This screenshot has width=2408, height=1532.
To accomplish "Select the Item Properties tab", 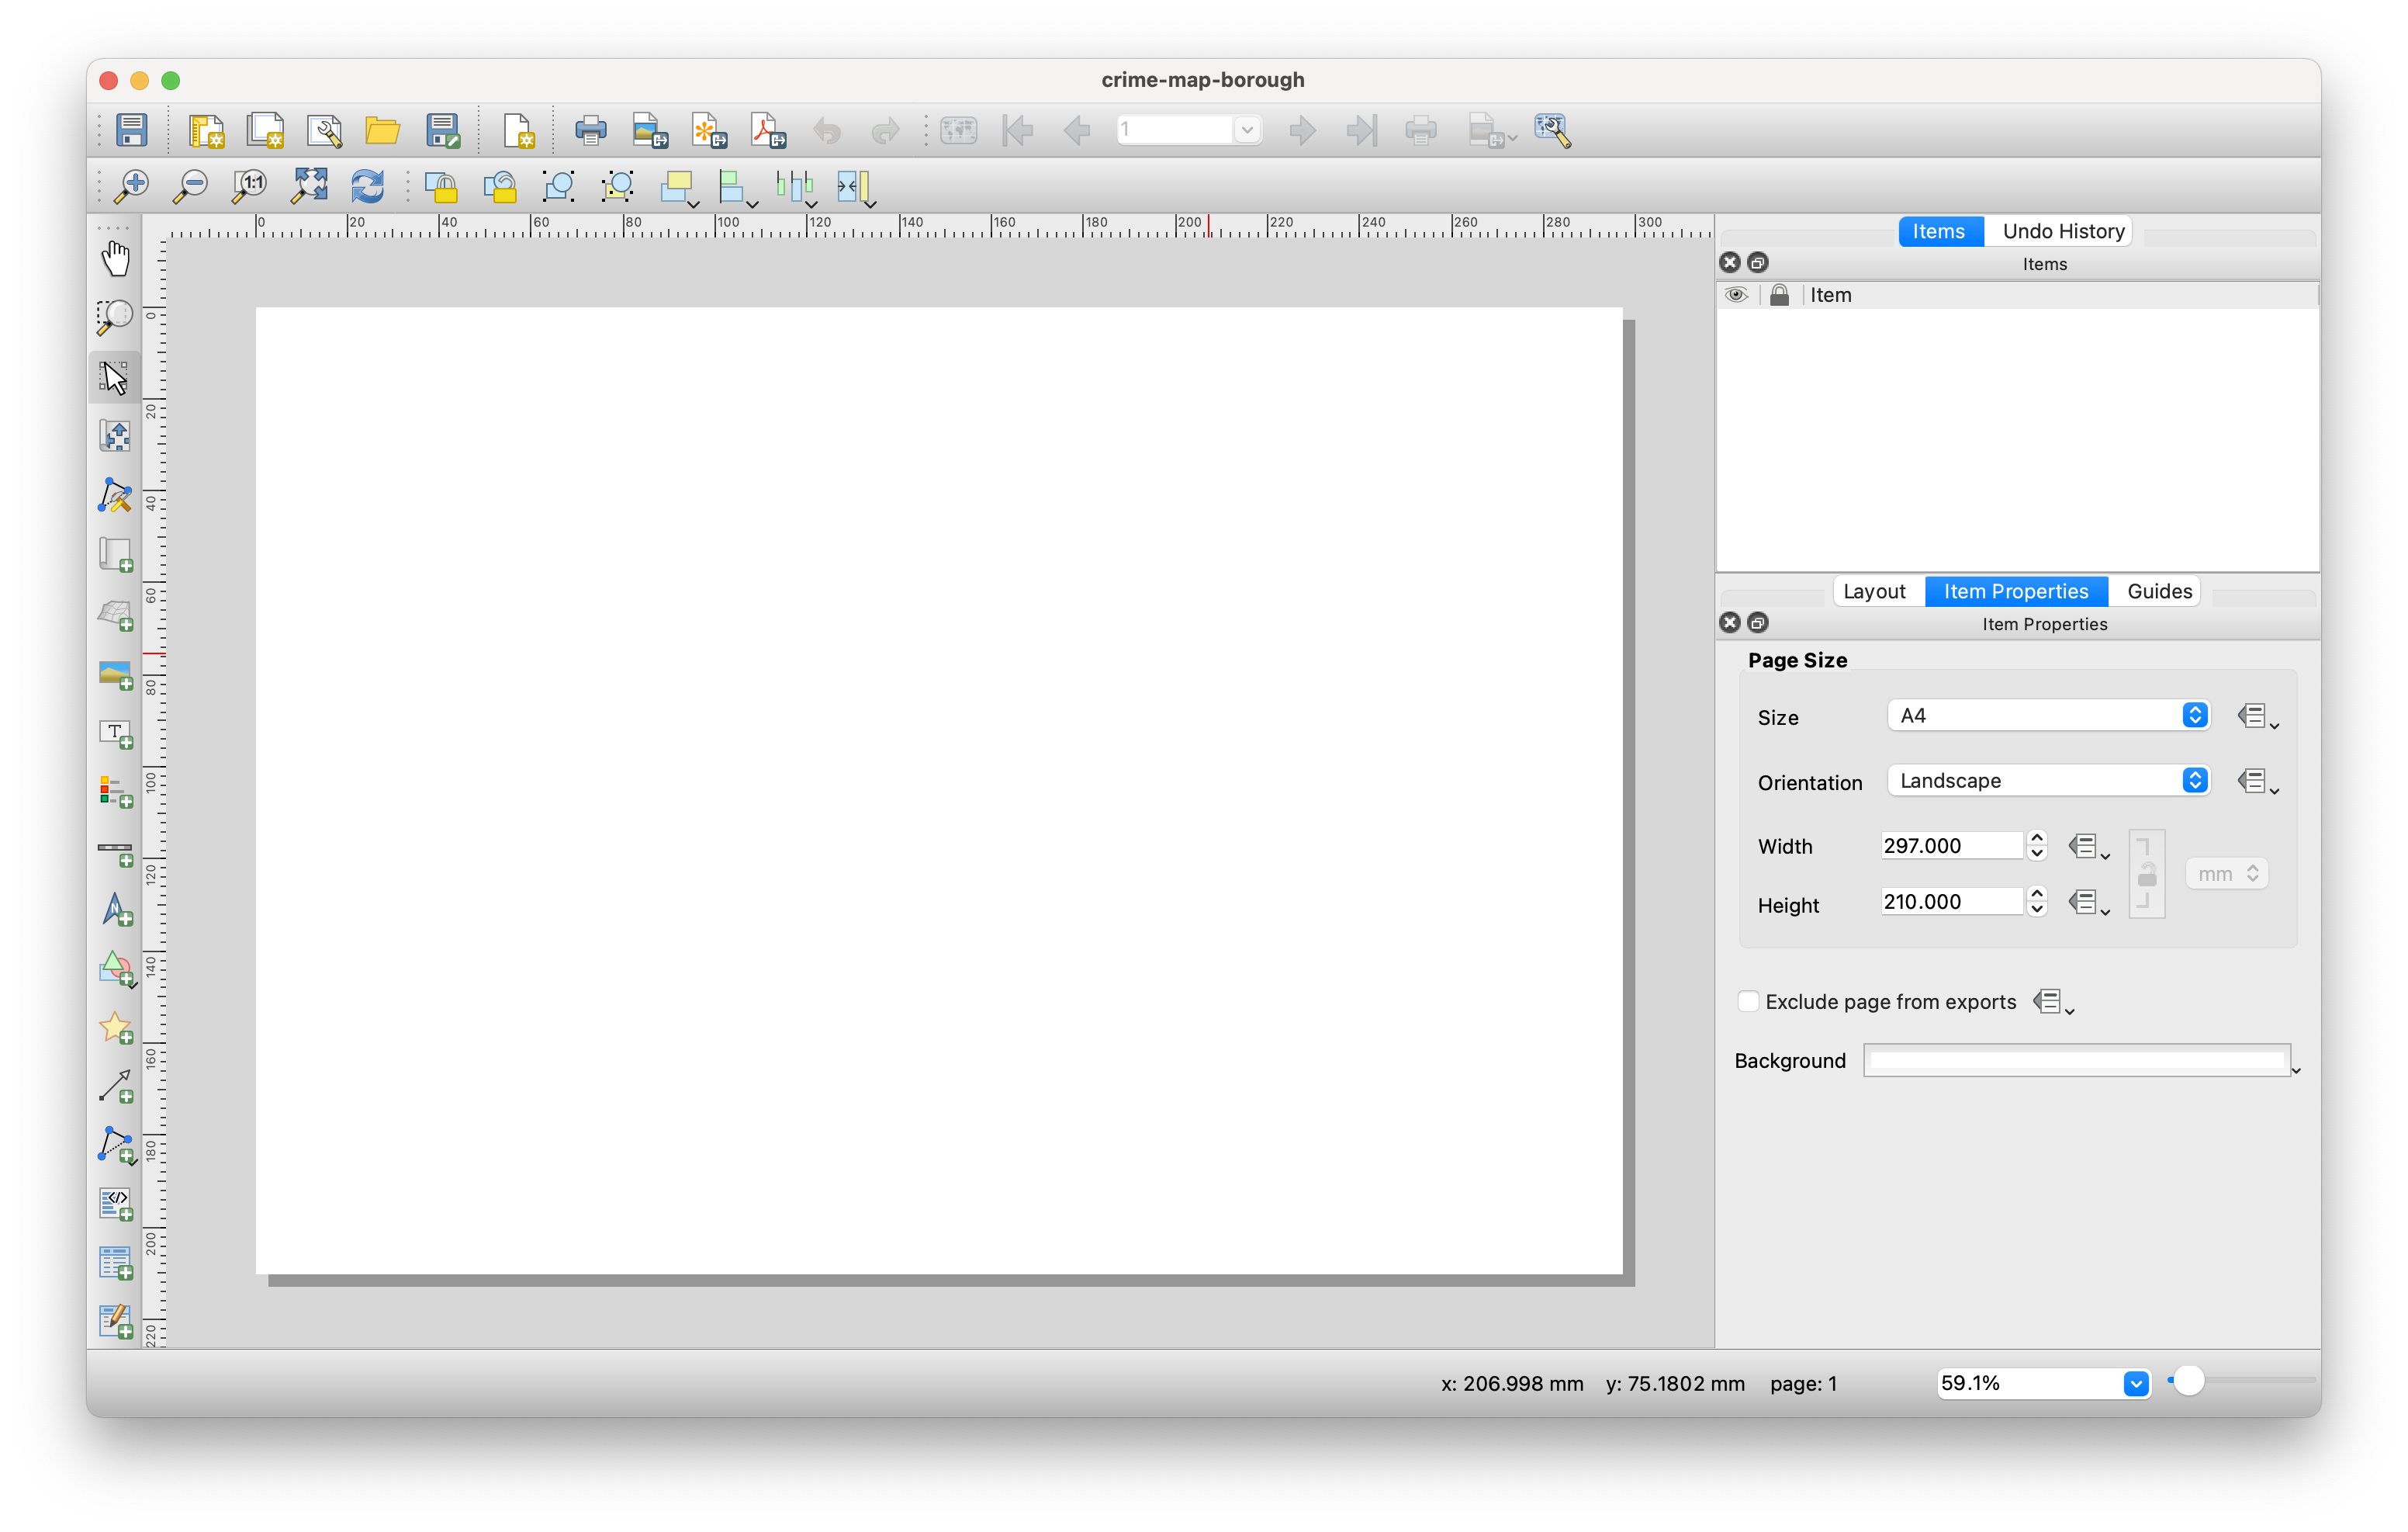I will pyautogui.click(x=2016, y=591).
